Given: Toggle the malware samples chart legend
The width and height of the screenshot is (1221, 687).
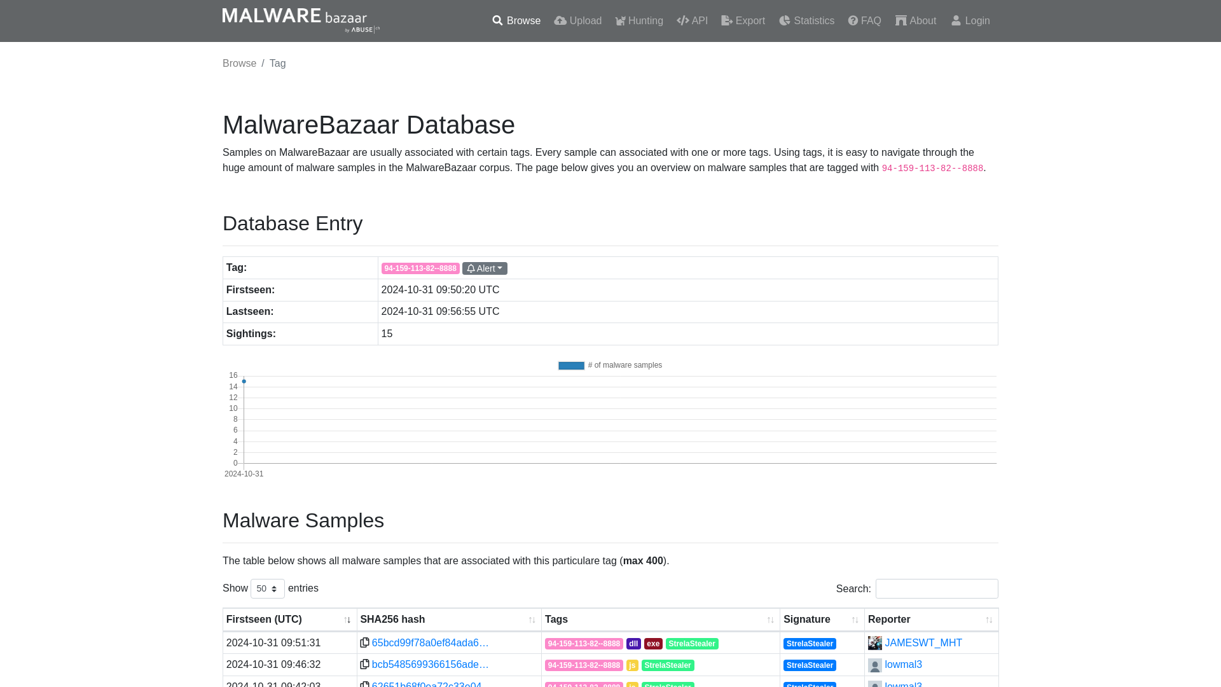Looking at the screenshot, I should pyautogui.click(x=610, y=365).
